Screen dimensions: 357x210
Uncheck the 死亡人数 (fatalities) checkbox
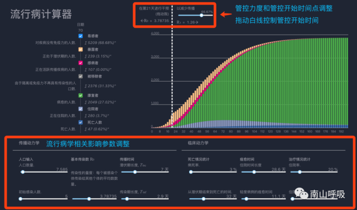tap(80, 122)
